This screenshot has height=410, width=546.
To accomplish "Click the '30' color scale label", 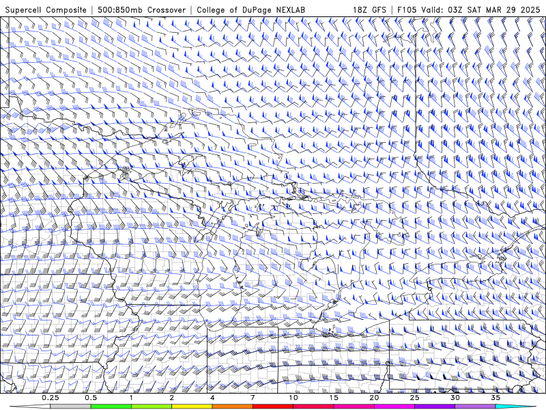I will (455, 398).
